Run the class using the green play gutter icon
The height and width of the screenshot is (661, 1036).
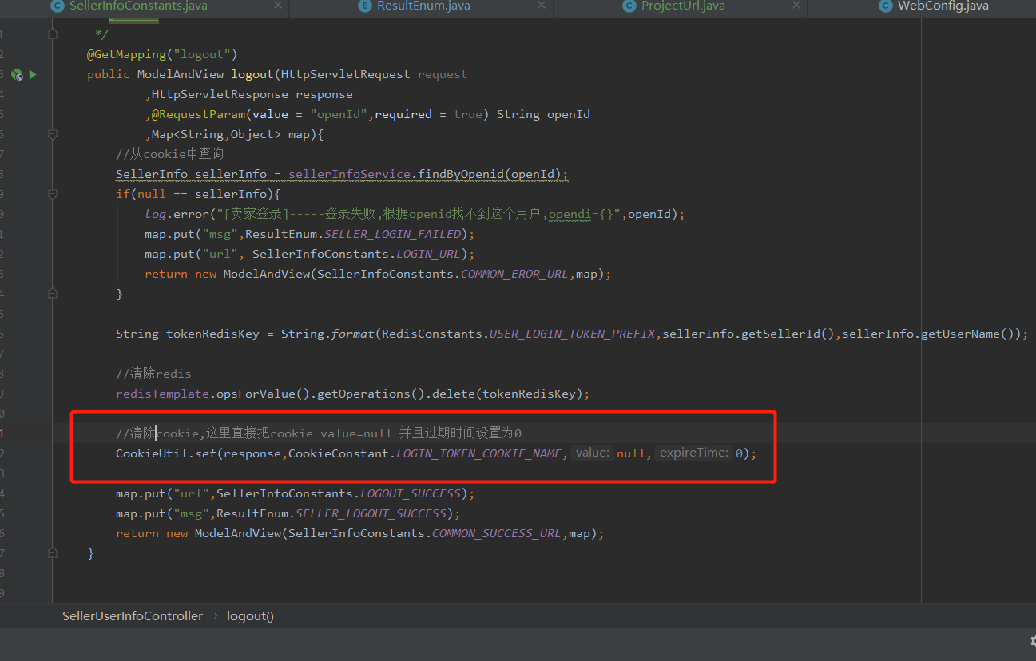click(31, 73)
